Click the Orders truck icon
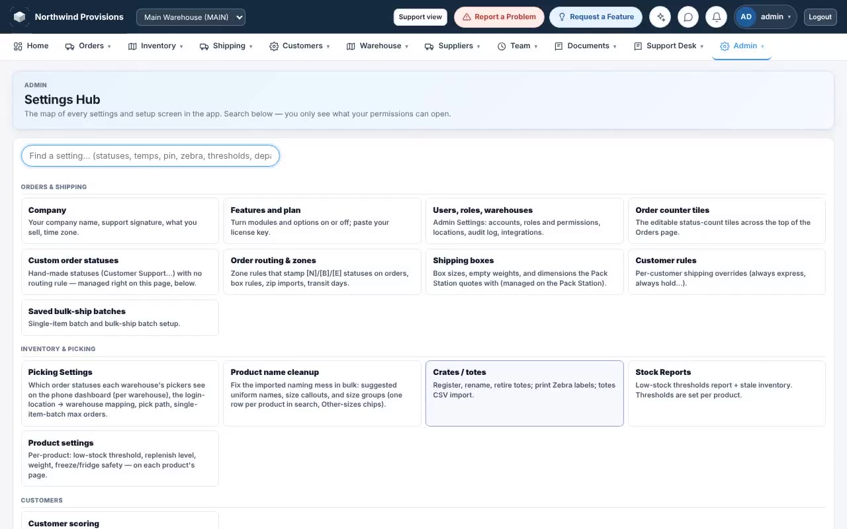Image resolution: width=847 pixels, height=529 pixels. (69, 46)
